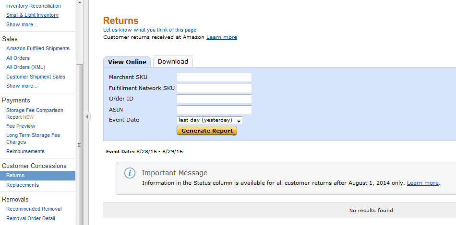Select the ASIN input field
Screen dimensions: 456x225
[214, 110]
